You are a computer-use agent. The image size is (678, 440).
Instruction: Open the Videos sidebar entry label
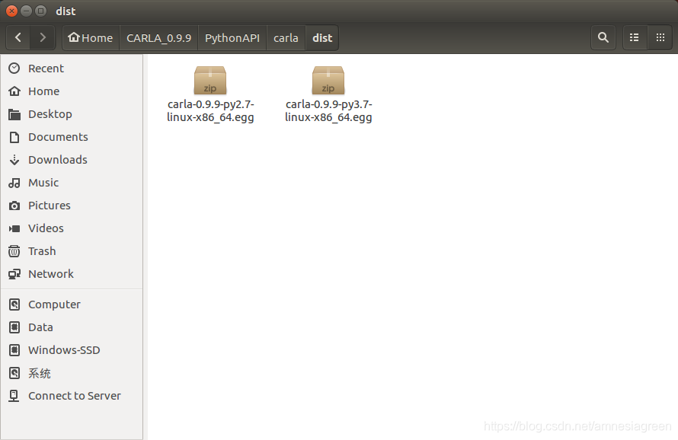pyautogui.click(x=46, y=228)
